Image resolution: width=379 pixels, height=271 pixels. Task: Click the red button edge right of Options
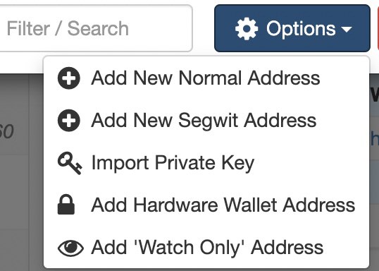click(x=378, y=28)
